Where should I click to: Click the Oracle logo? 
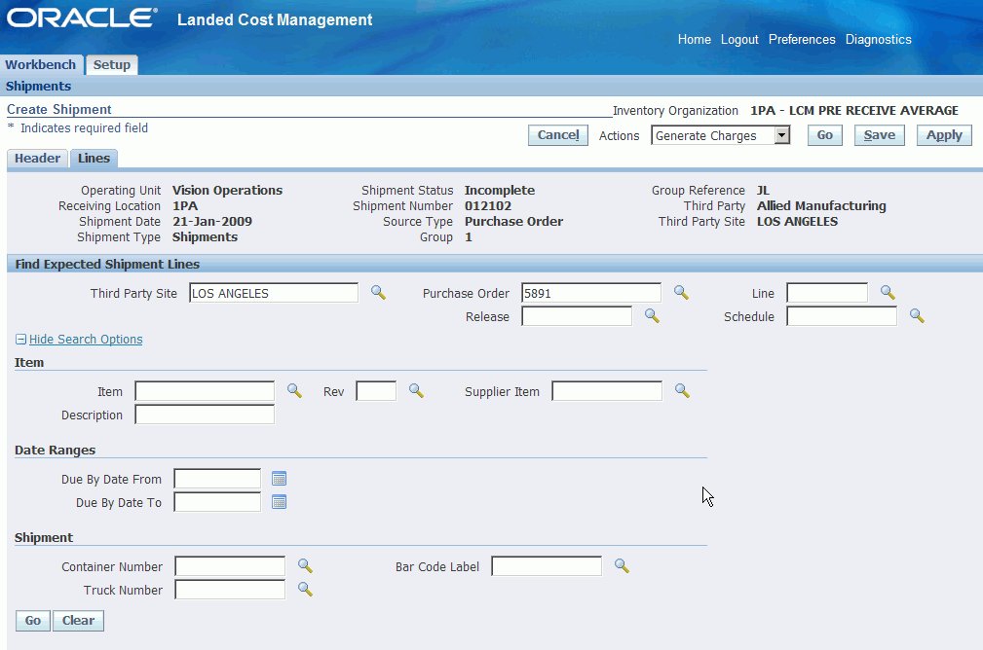tap(82, 18)
